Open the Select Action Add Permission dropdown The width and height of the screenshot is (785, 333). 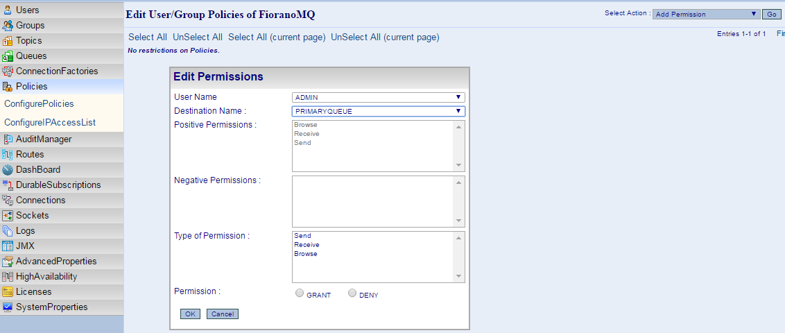pyautogui.click(x=707, y=14)
